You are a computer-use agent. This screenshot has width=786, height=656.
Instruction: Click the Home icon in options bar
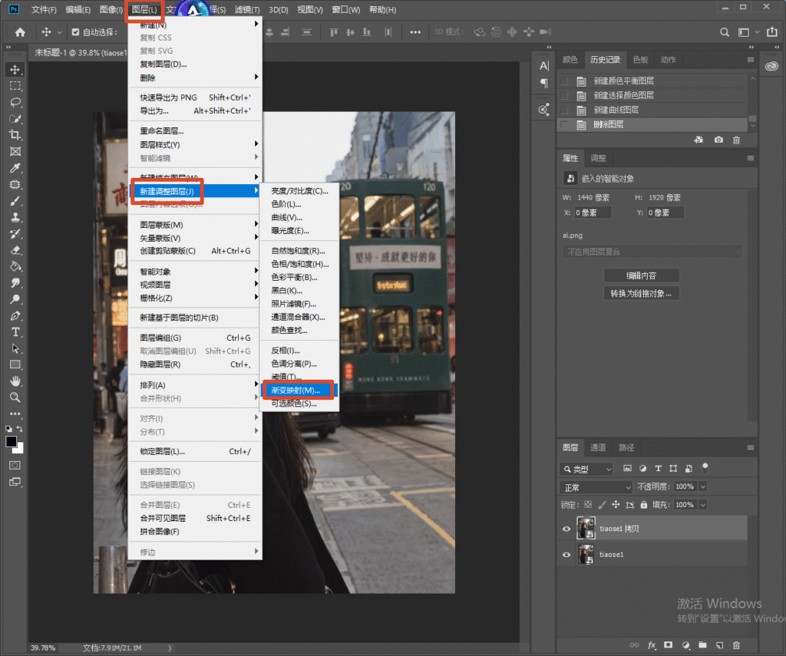point(20,32)
